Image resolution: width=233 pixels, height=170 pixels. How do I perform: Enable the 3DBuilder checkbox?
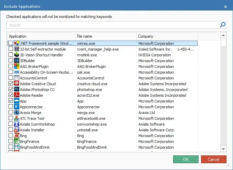11,61
